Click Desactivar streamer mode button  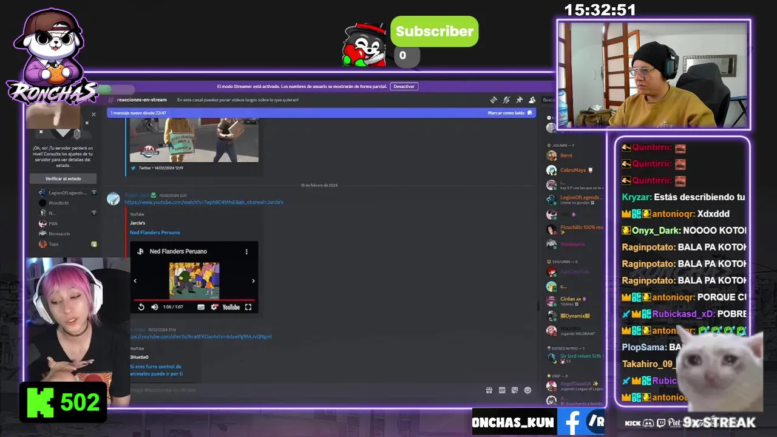404,86
